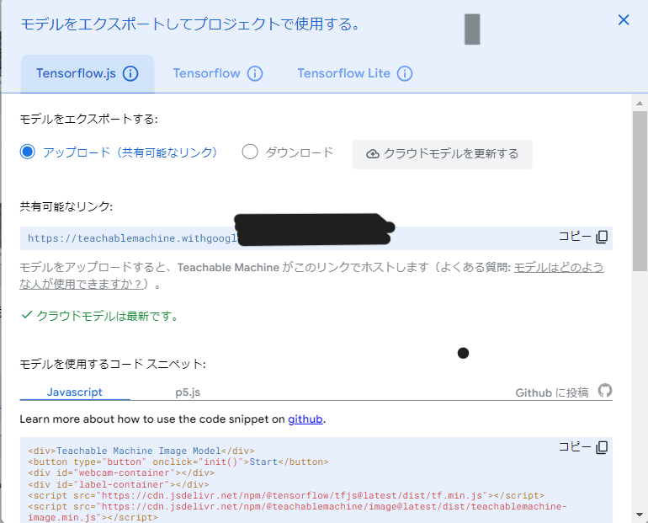Select the Javascript snippet tab
The image size is (648, 523).
coord(74,392)
